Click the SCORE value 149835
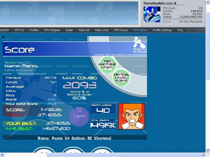 (51, 110)
